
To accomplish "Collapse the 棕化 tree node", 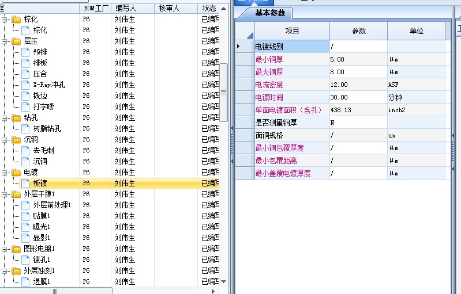I will (5, 20).
